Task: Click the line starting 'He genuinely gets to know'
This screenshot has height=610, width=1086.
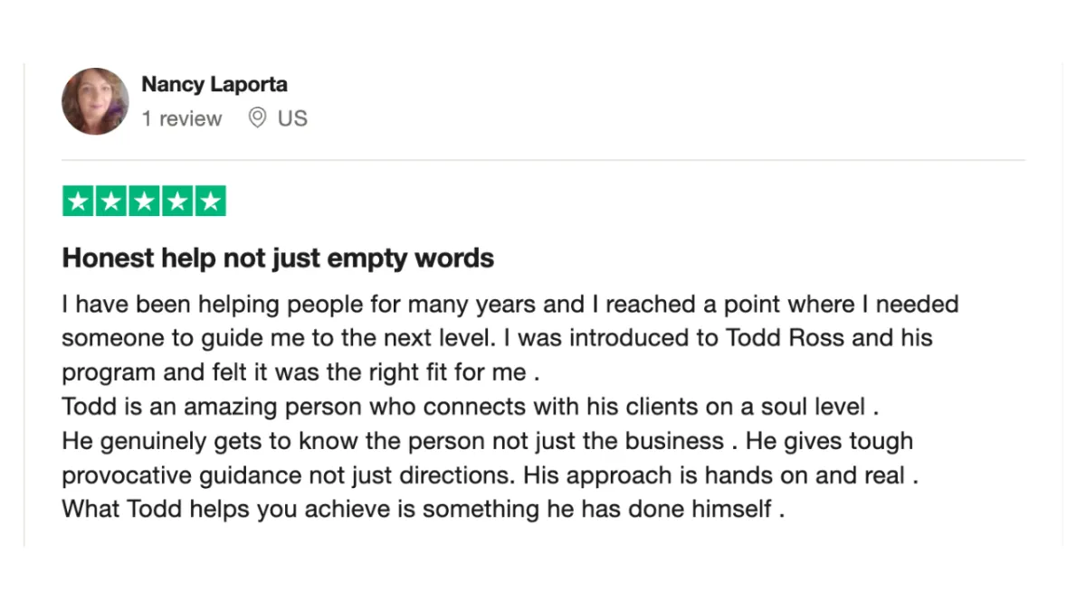Action: [x=487, y=441]
